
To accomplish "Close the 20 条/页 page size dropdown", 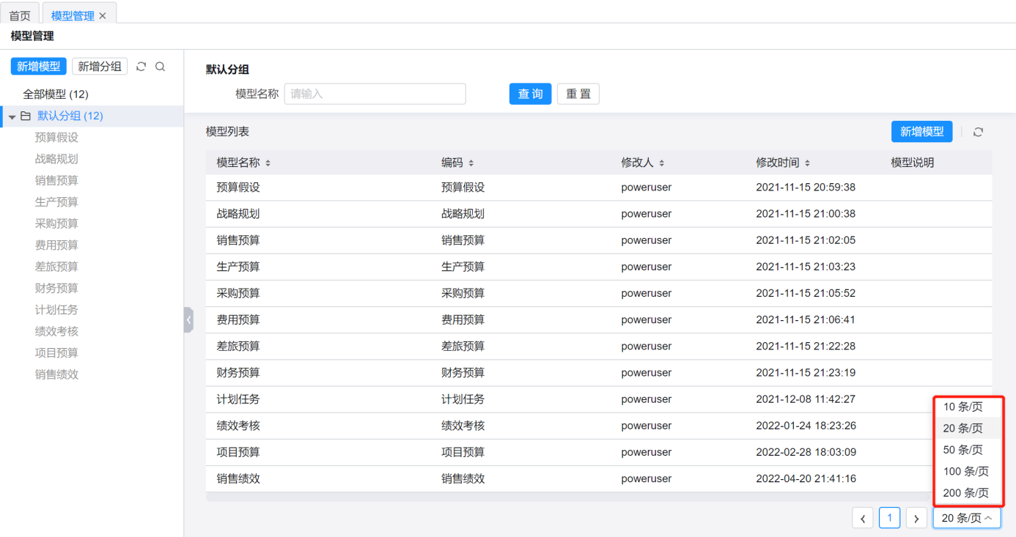I will click(x=966, y=518).
